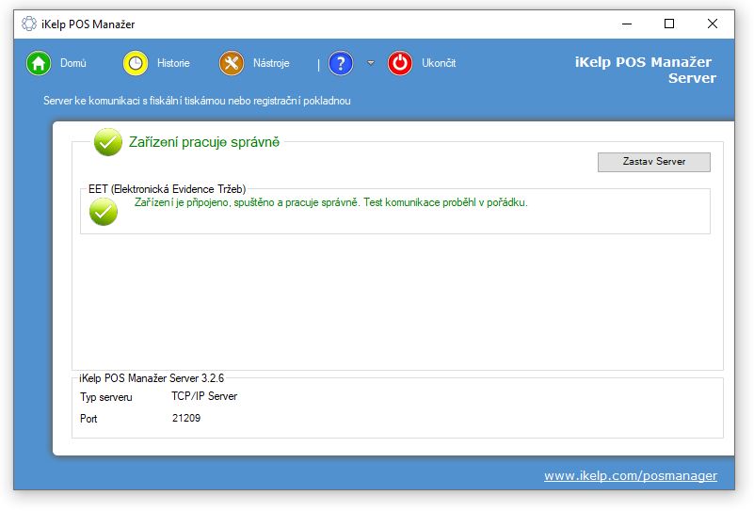
Task: Minimize the iKelp POS Manažer window
Action: point(626,24)
